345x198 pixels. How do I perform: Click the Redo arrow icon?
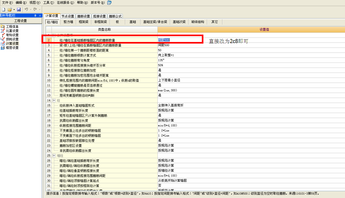coord(35,10)
